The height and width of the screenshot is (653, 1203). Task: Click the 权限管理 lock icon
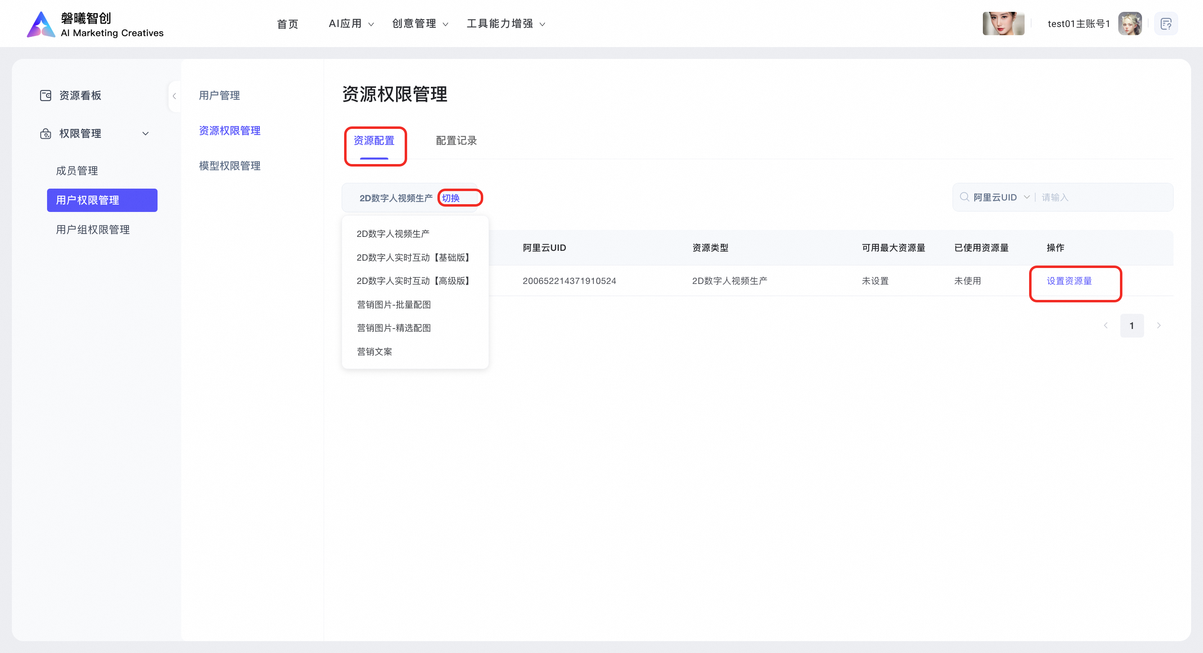point(45,134)
